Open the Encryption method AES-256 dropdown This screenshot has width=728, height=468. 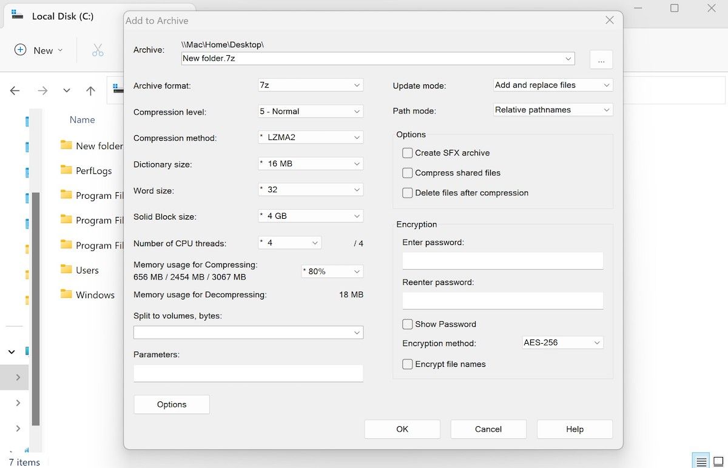563,343
